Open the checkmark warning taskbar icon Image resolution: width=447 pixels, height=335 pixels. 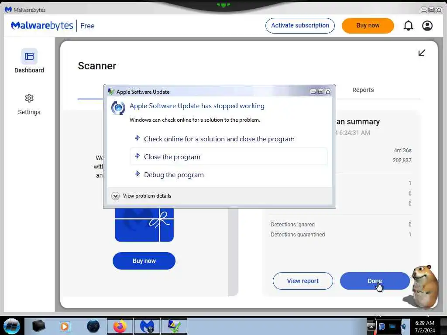click(174, 326)
